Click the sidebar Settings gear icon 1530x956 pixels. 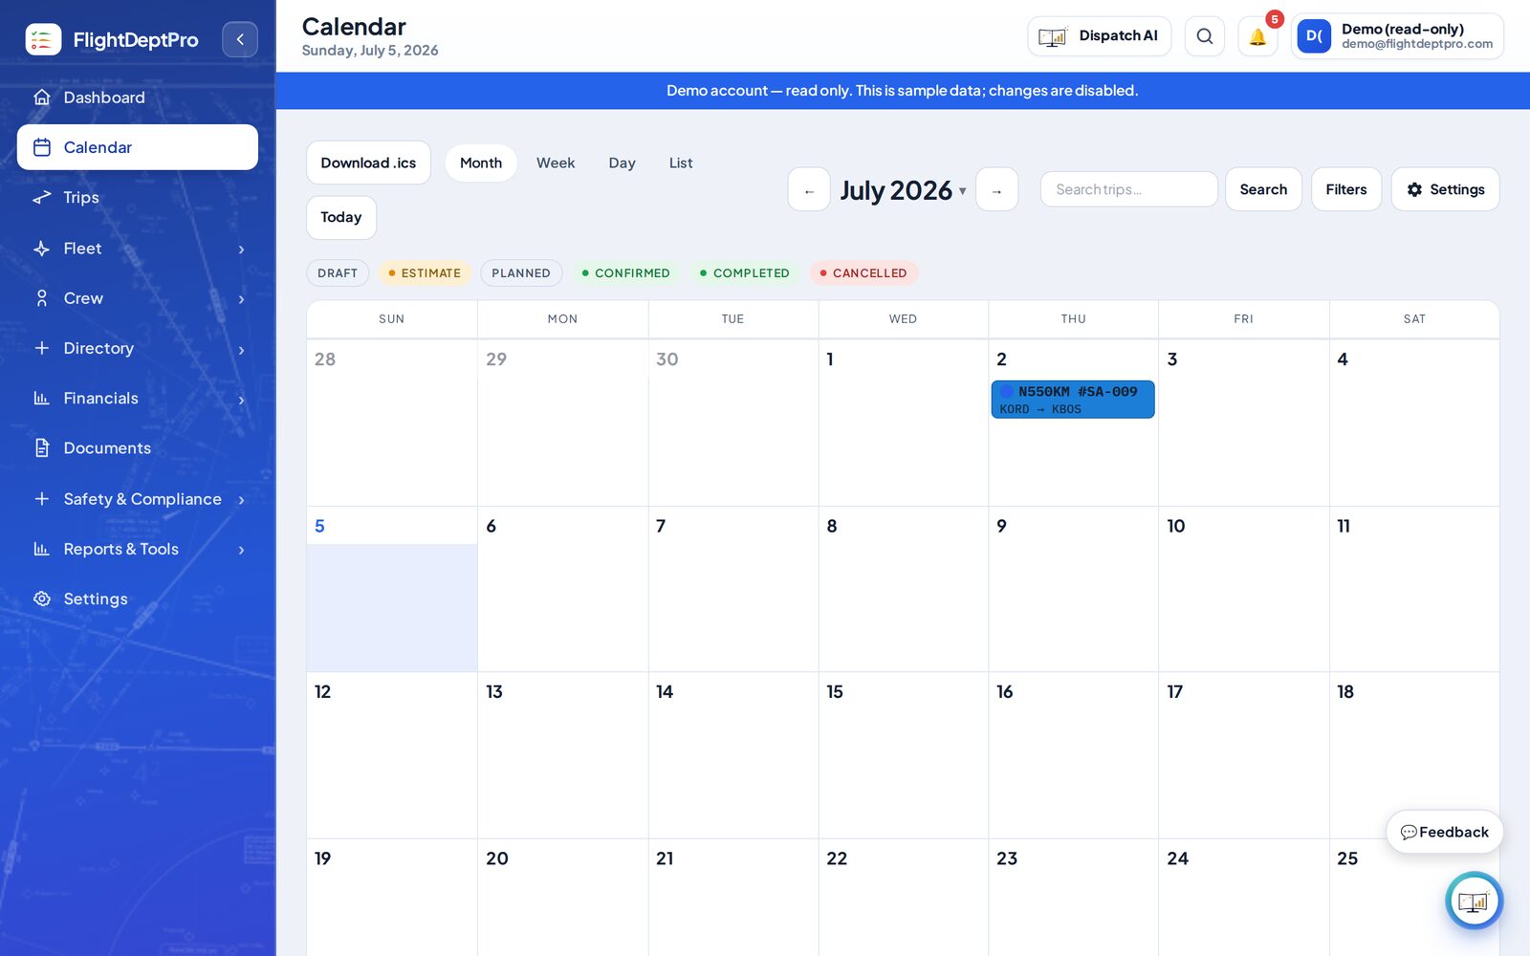click(x=41, y=598)
